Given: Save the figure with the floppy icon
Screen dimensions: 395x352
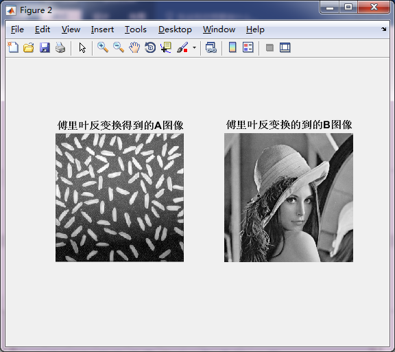Looking at the screenshot, I should coord(45,47).
